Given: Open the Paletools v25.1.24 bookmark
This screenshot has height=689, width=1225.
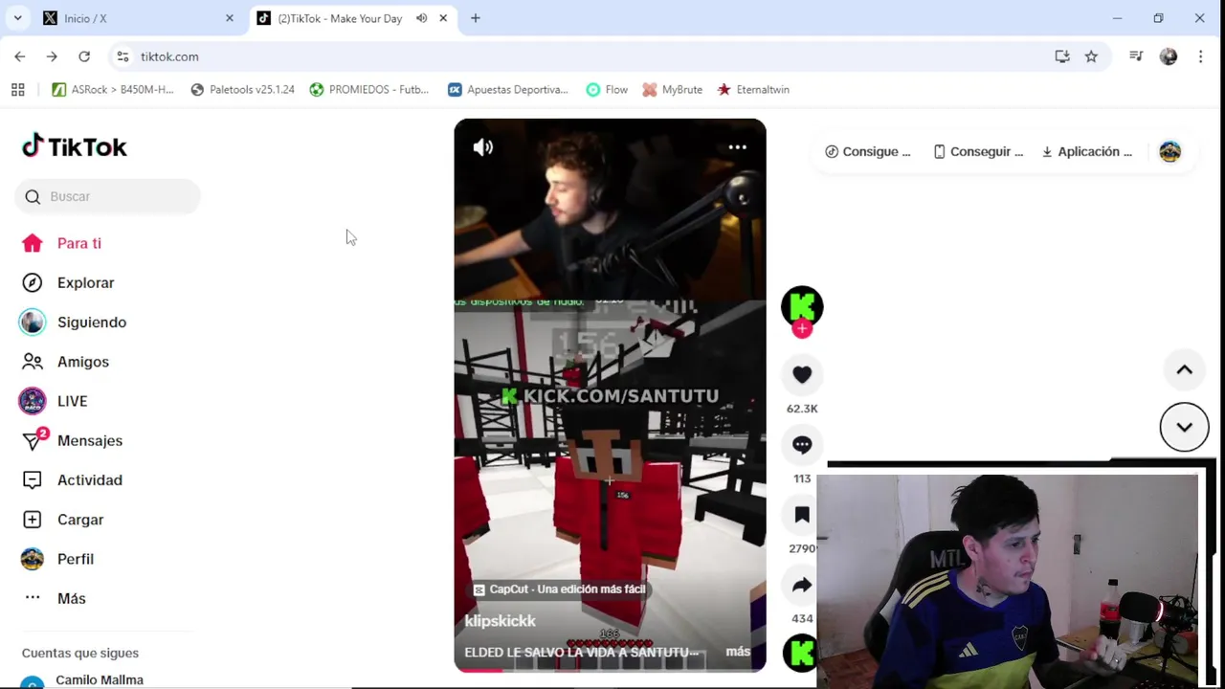Looking at the screenshot, I should pos(242,90).
